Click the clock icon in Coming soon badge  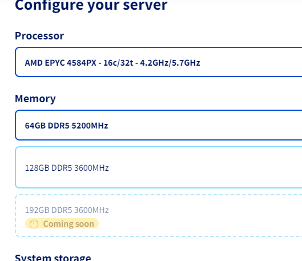click(34, 224)
